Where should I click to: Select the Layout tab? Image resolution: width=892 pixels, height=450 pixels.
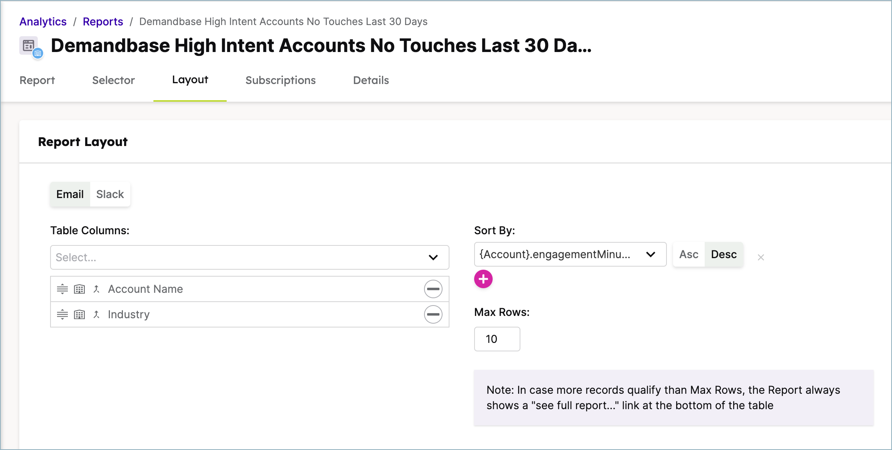[190, 80]
